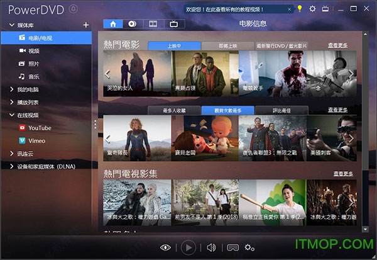Open 寶貝老闆 movie thumbnail
Screen dimensions: 377x260
tap(205, 138)
